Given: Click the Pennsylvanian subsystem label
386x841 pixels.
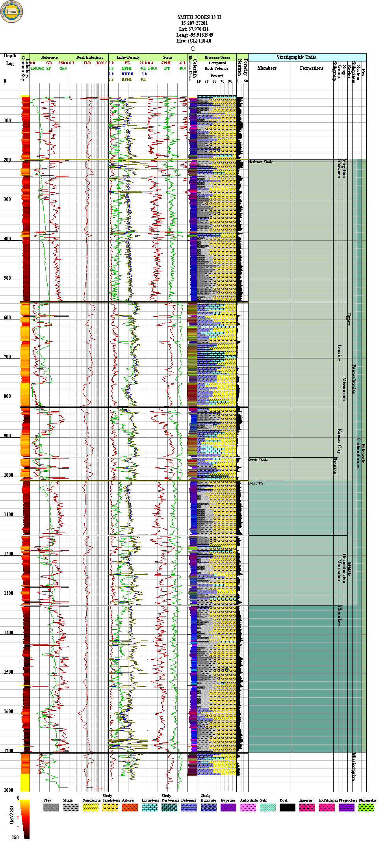Looking at the screenshot, I should coord(354,379).
